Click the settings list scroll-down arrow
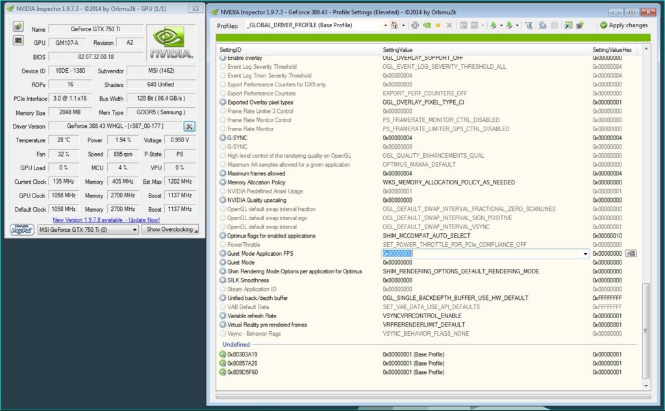Image resolution: width=665 pixels, height=411 pixels. click(x=646, y=386)
